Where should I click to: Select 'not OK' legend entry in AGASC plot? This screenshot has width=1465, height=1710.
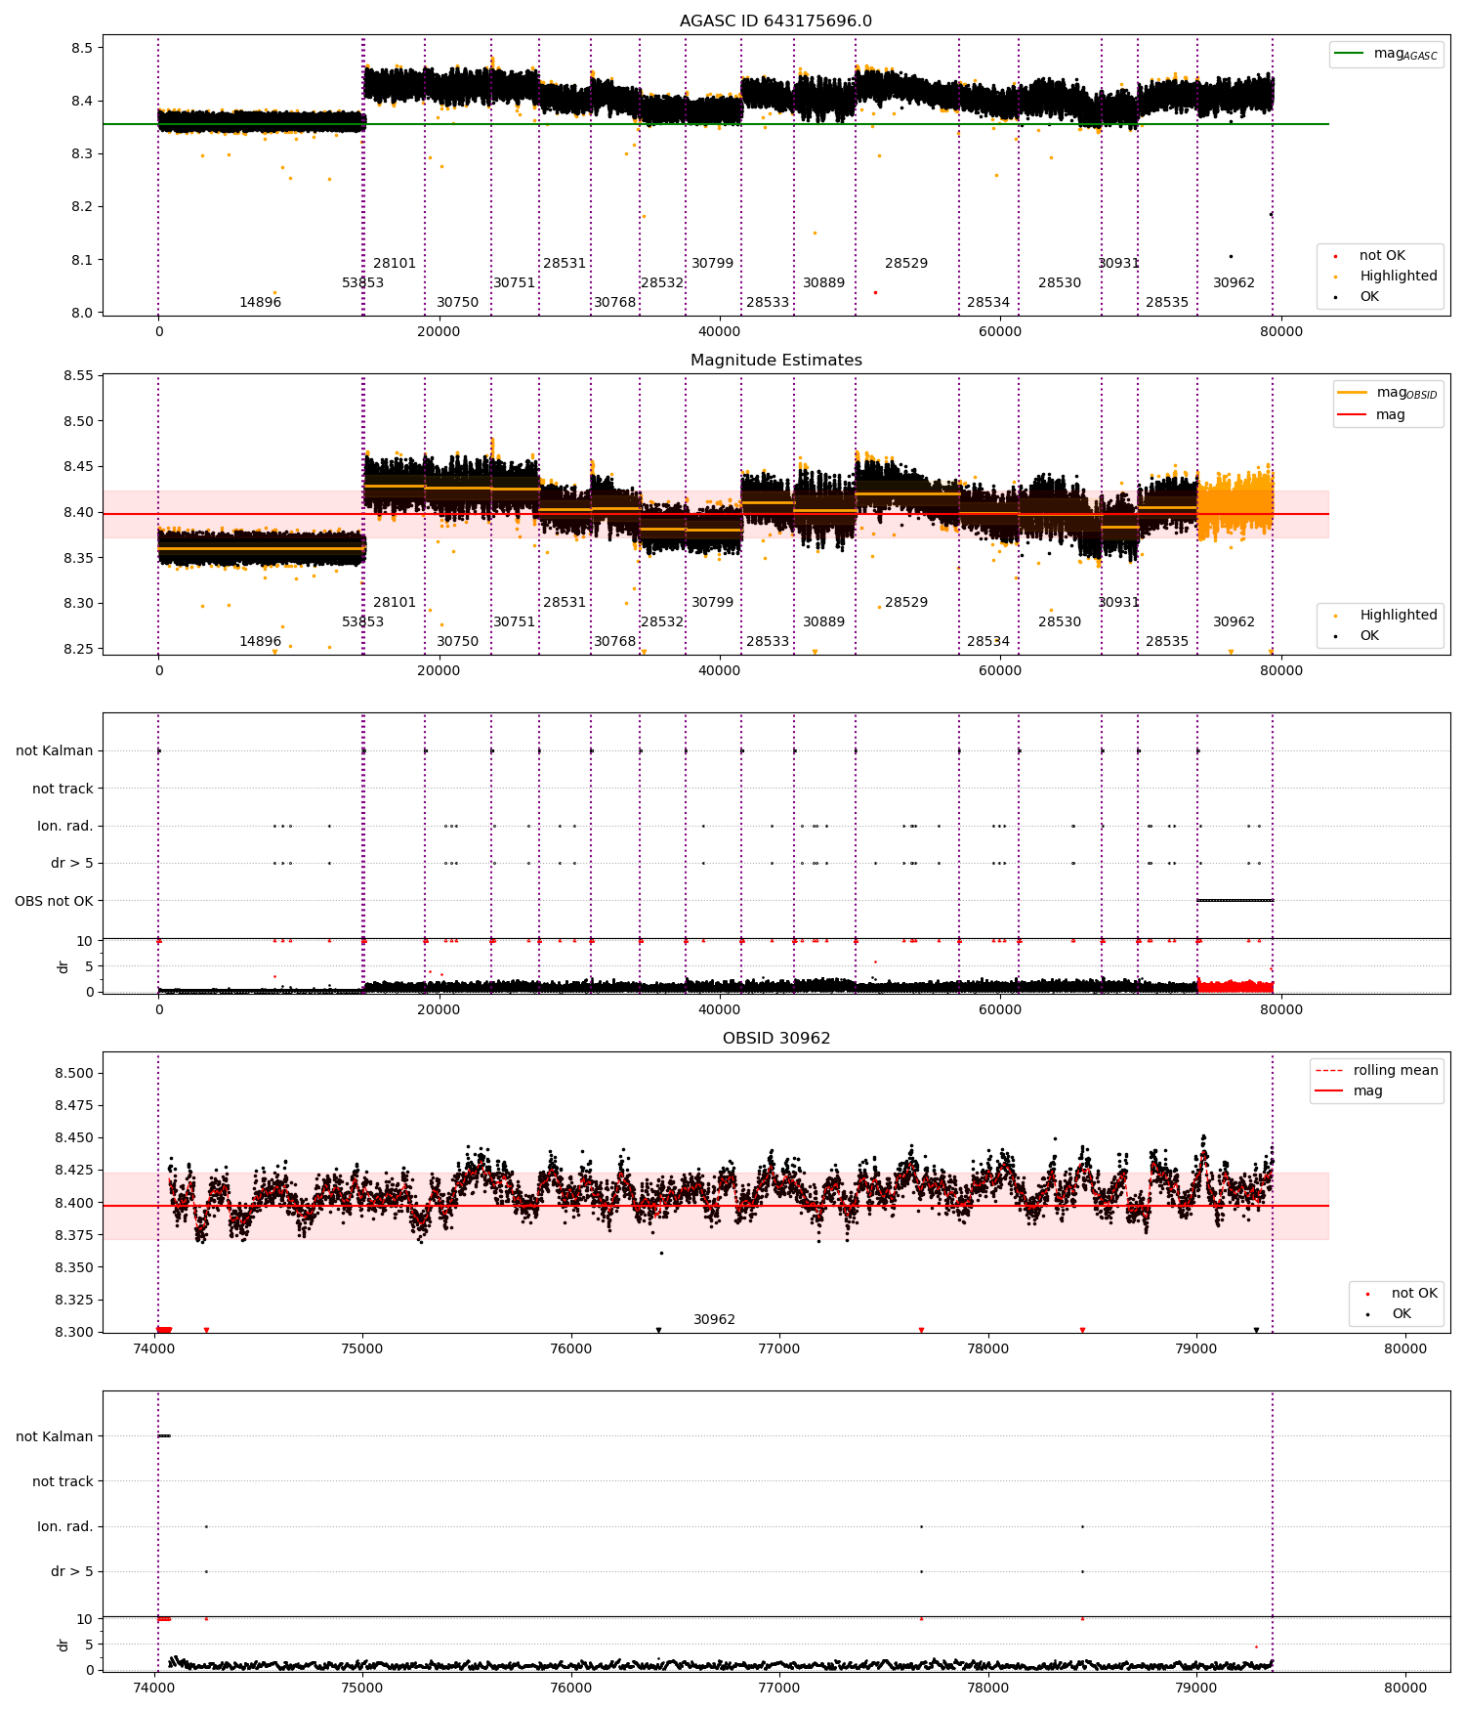click(1382, 256)
